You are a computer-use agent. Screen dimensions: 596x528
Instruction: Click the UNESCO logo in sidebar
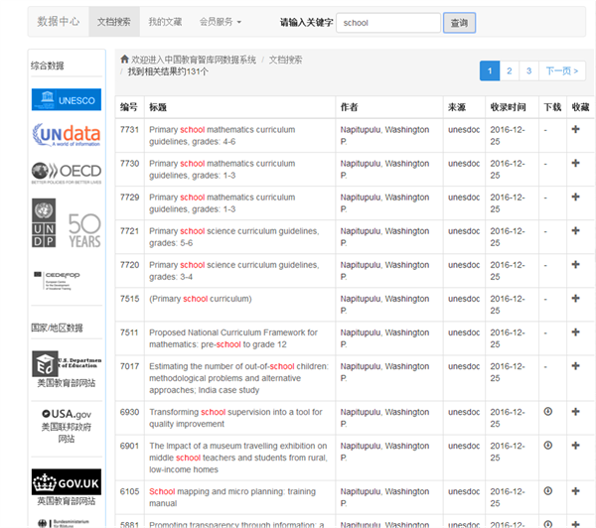[x=66, y=99]
